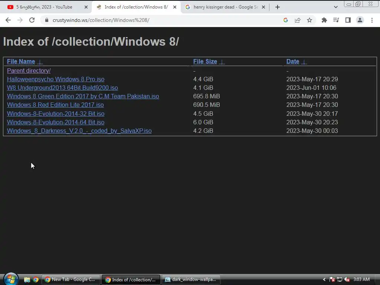
Task: Click date 2023-Jun-01 10:06
Action: coord(311,88)
